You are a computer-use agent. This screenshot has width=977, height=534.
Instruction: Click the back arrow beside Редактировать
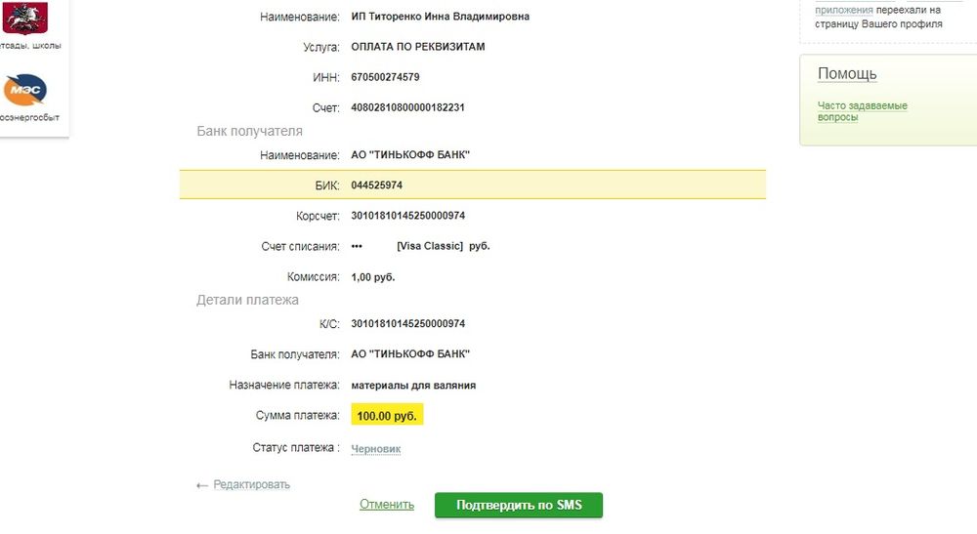pyautogui.click(x=202, y=485)
